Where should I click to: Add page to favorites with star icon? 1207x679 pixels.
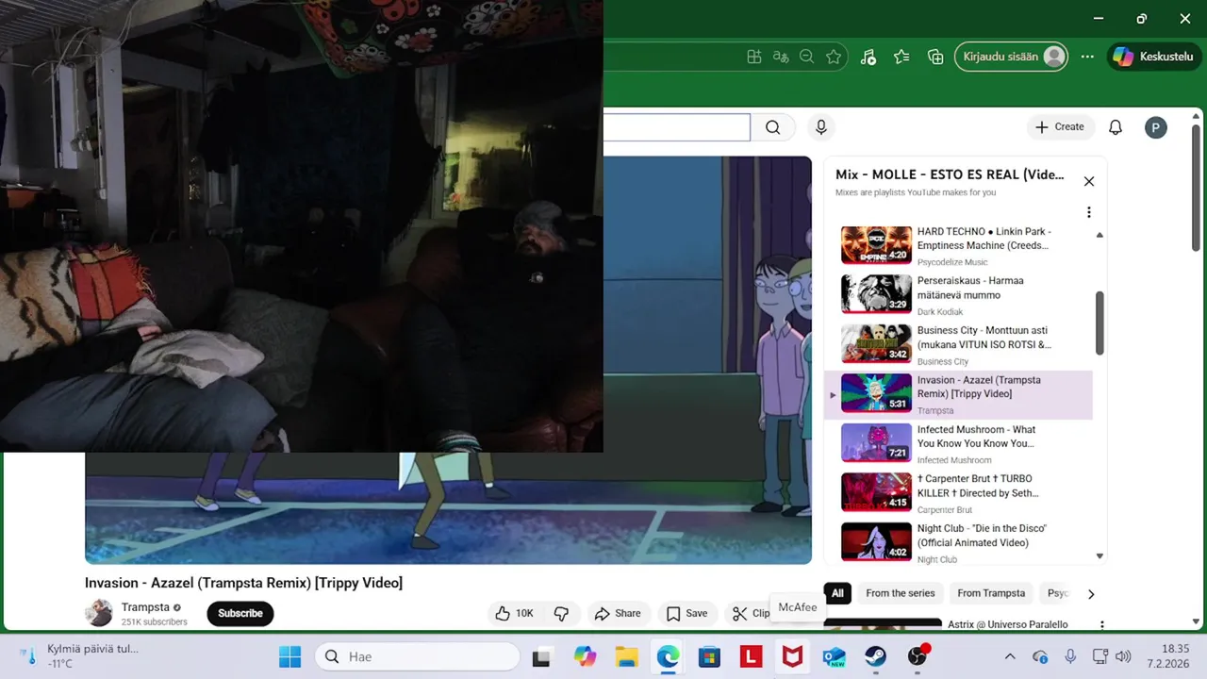point(834,57)
